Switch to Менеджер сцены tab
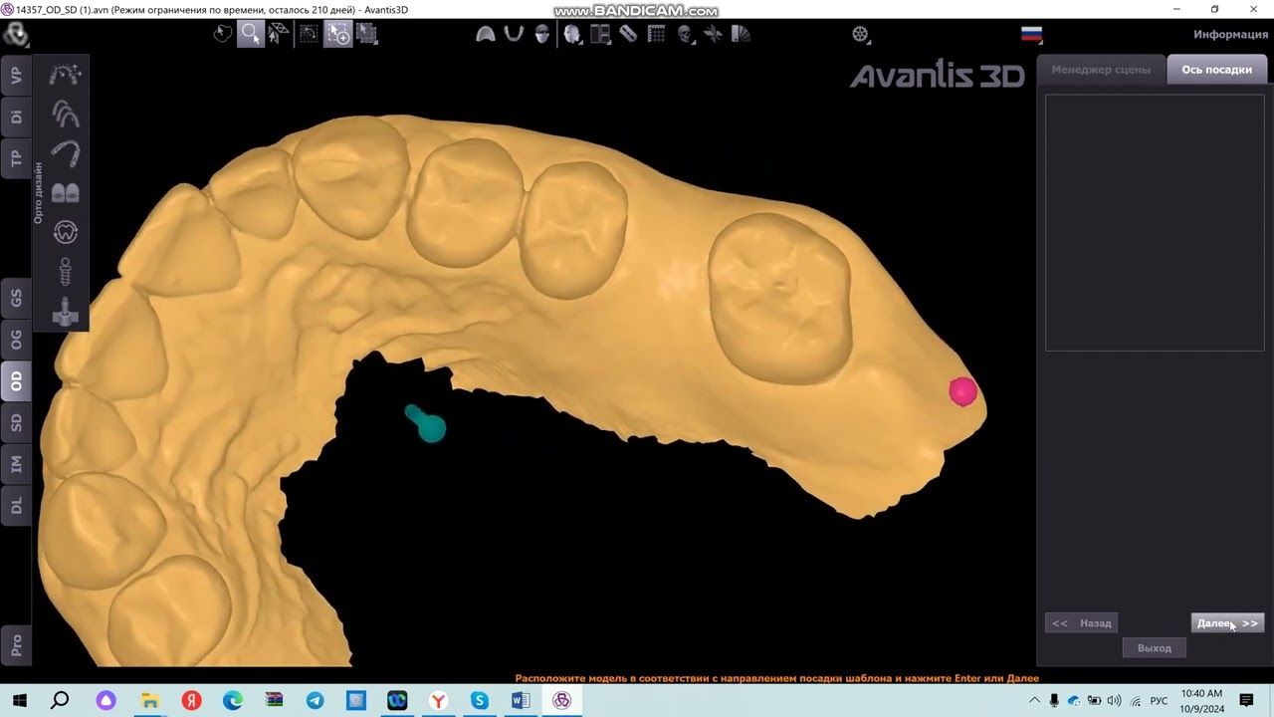1274x717 pixels. 1101,70
